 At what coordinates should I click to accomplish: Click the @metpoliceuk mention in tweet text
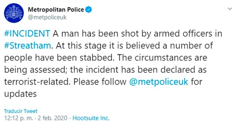click(x=159, y=82)
